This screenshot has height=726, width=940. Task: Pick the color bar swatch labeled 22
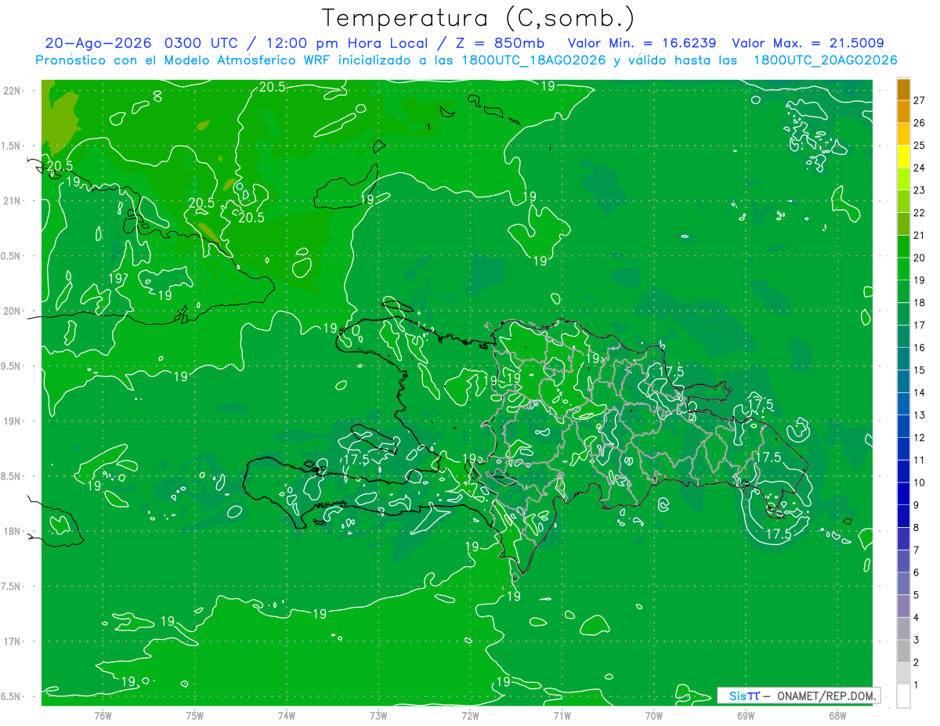[x=903, y=202]
